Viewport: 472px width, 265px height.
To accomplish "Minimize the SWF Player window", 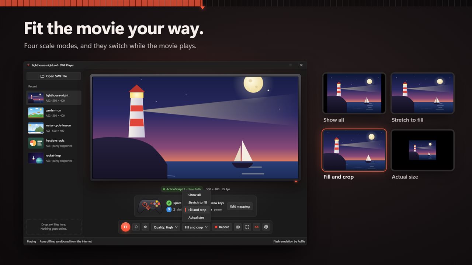I will [291, 65].
